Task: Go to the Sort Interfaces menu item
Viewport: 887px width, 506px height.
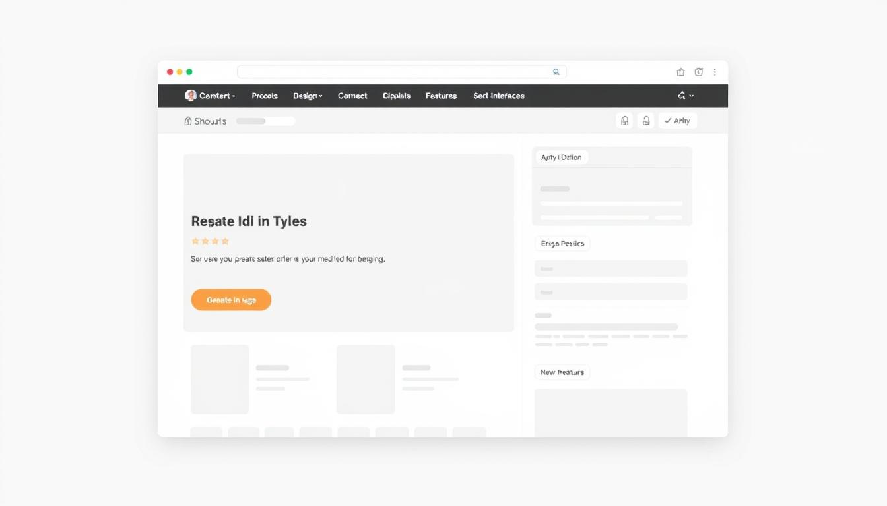Action: (498, 96)
